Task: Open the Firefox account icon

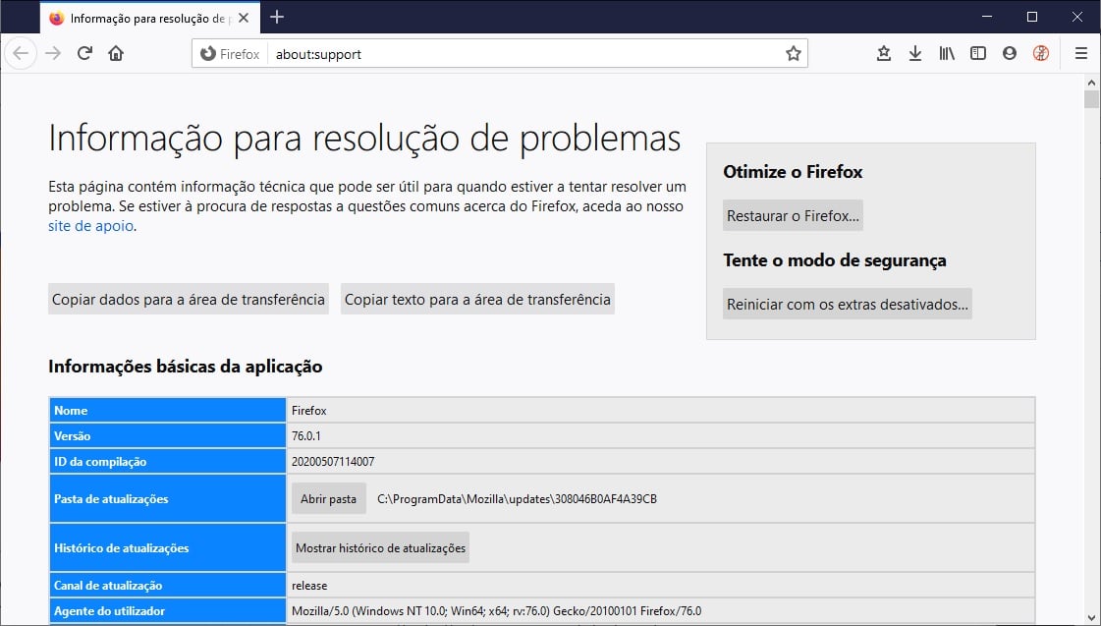Action: click(1010, 53)
